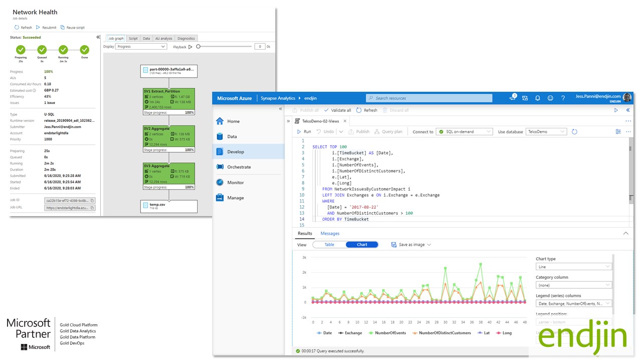This screenshot has width=642, height=361.
Task: Click Discard all in Synapse toolbar
Action: pos(395,110)
